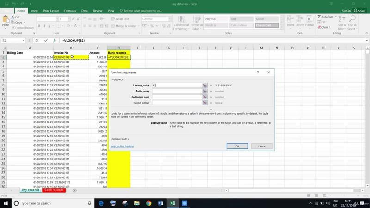Viewport: 370px width, 208px height.
Task: Click the formula bar Enter checkmark
Action: [46, 41]
